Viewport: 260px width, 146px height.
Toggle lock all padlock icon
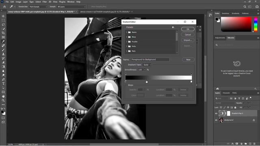pos(235,107)
